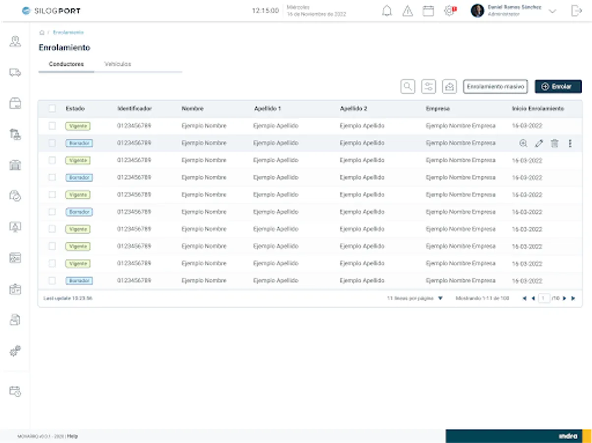The width and height of the screenshot is (592, 443).
Task: Open the notifications bell icon
Action: (387, 11)
